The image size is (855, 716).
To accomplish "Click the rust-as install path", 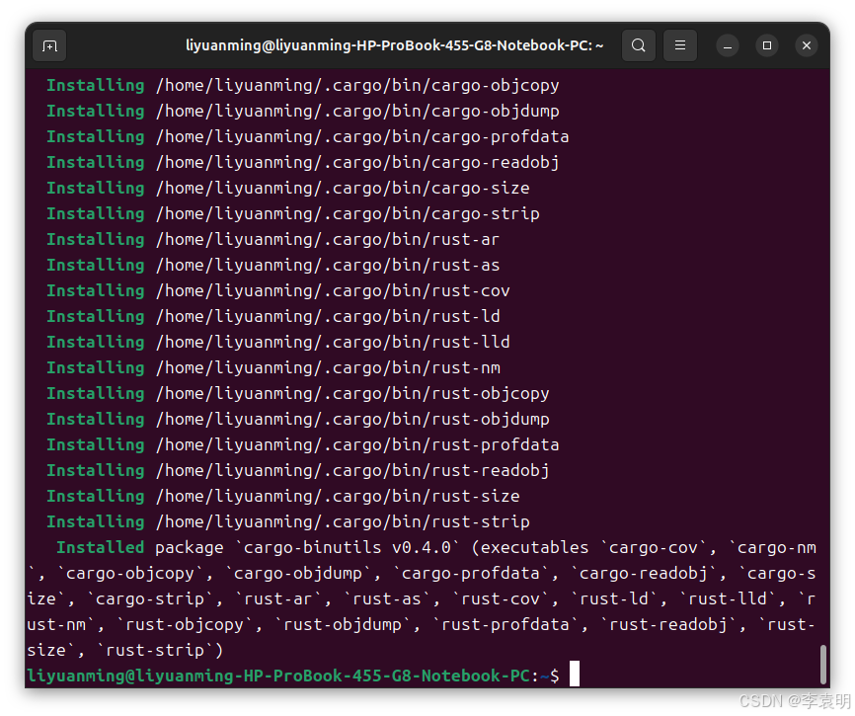I will click(328, 265).
